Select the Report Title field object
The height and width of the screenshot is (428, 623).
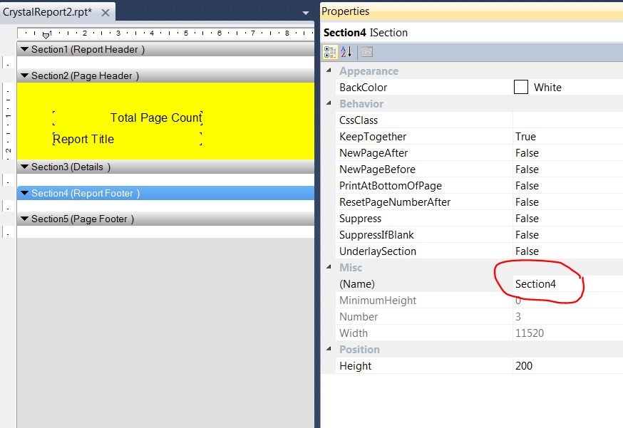point(128,139)
